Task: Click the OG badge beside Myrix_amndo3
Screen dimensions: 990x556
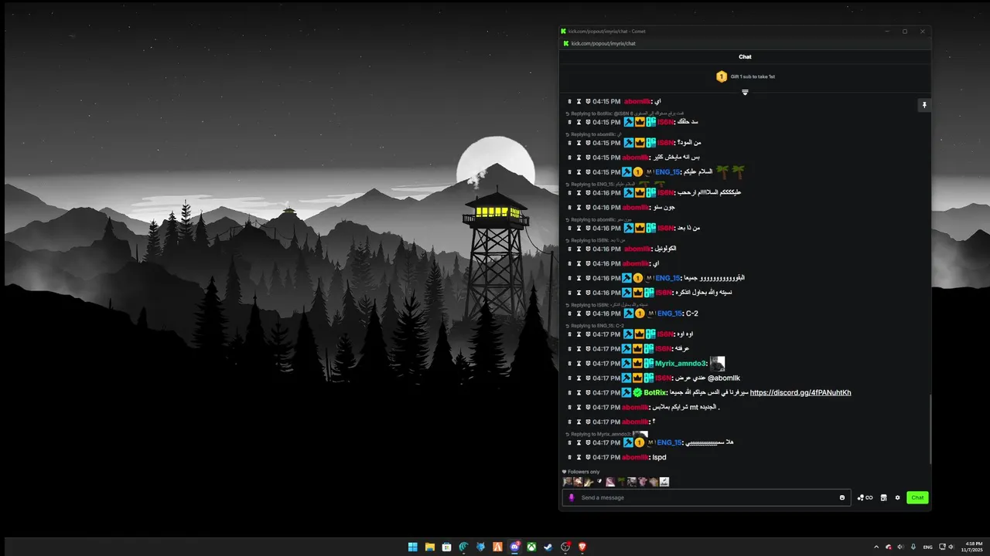Action: tap(650, 363)
